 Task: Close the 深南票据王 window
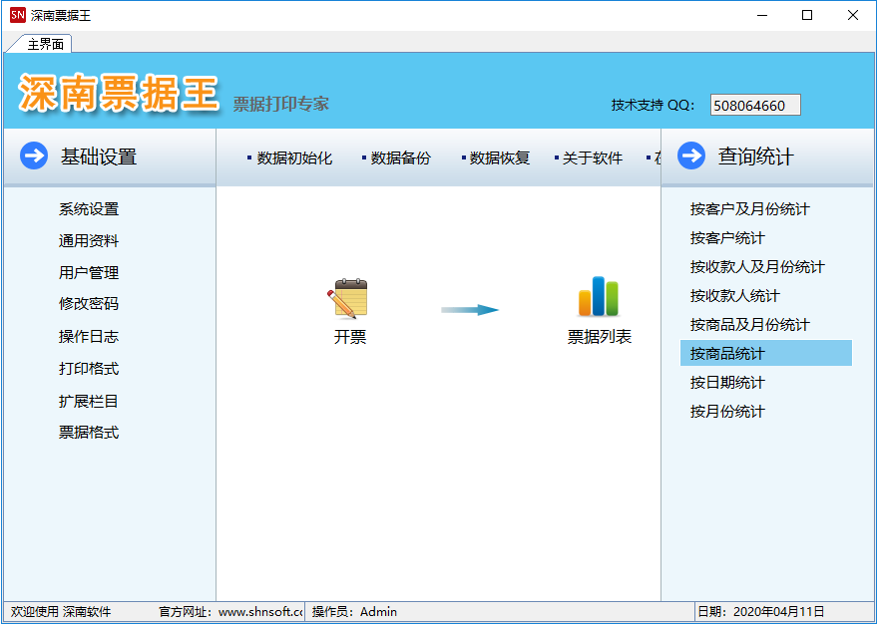[x=853, y=15]
